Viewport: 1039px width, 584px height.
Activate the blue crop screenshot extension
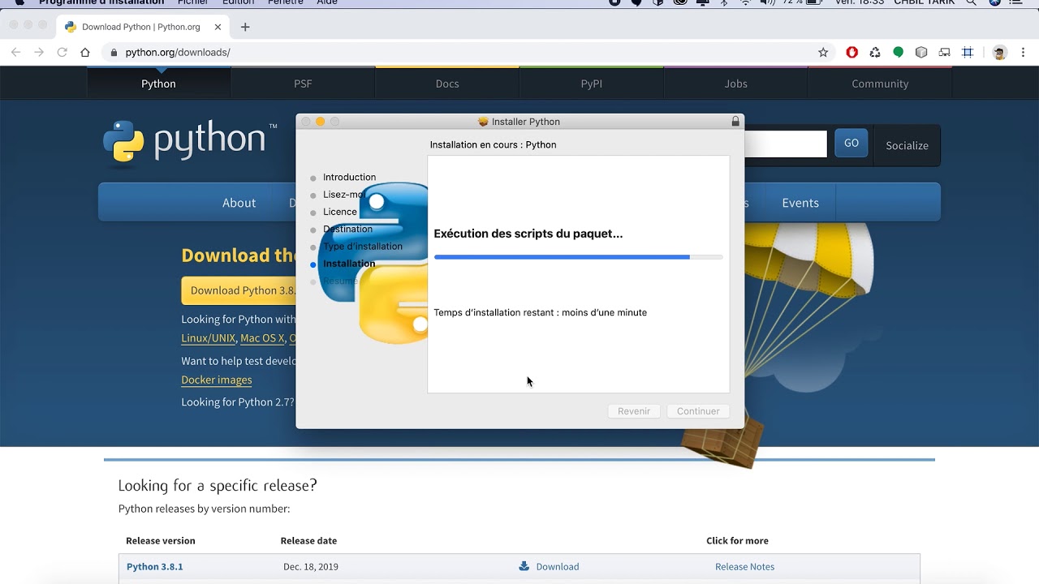[968, 52]
